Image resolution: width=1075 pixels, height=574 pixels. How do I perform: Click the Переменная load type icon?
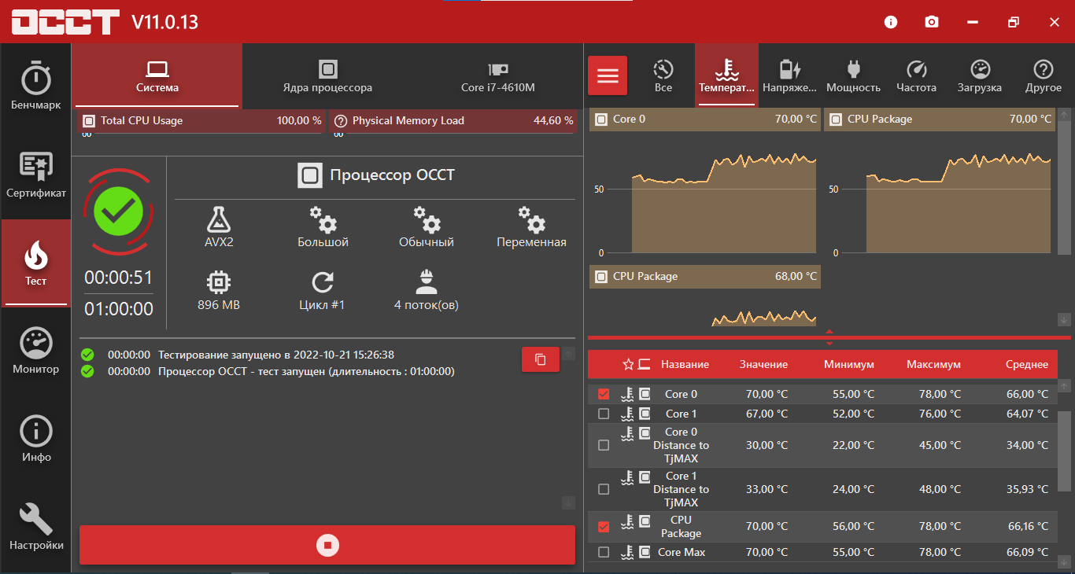(531, 219)
